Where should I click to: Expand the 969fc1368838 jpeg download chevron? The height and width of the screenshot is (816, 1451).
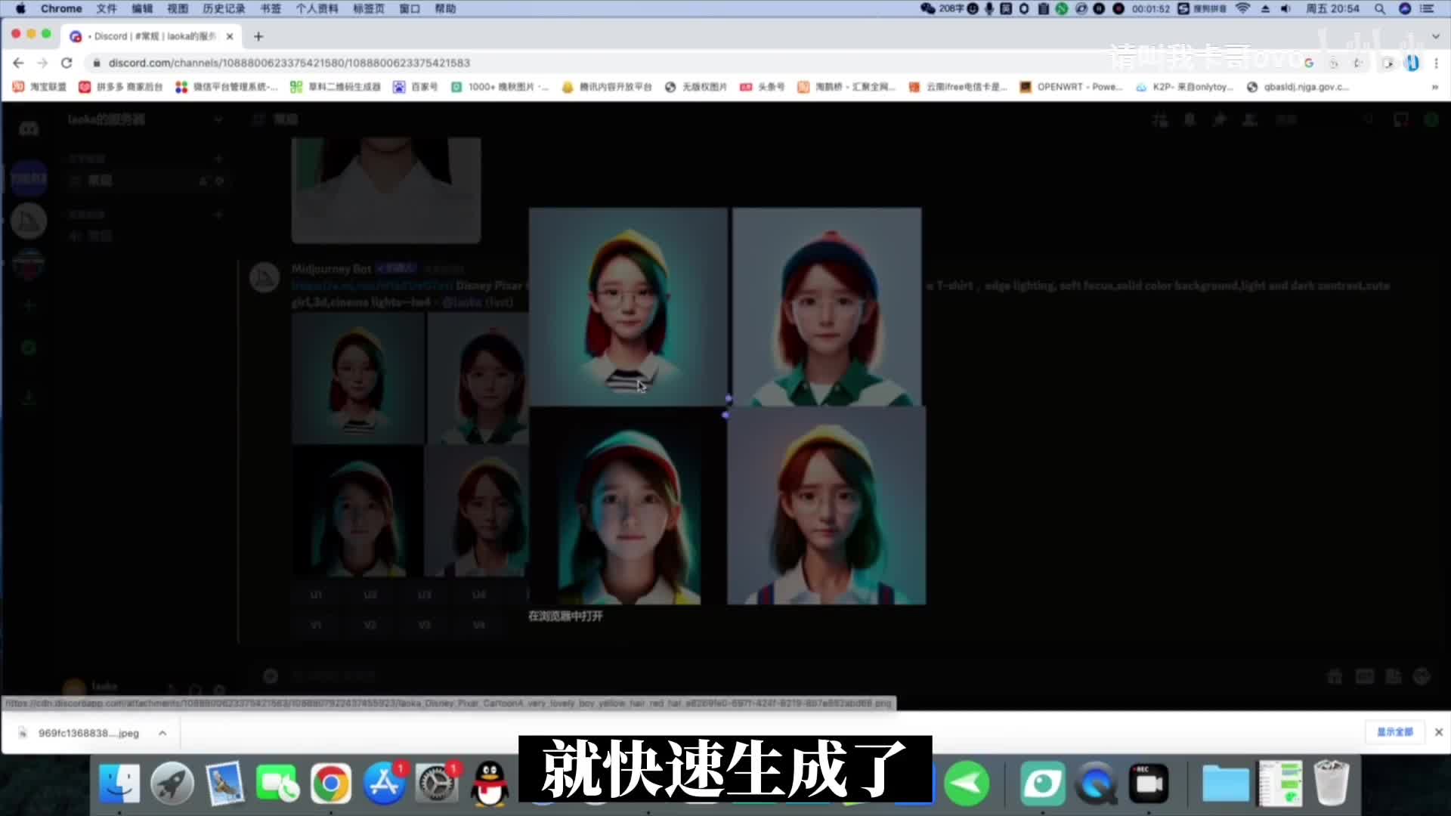(x=162, y=733)
